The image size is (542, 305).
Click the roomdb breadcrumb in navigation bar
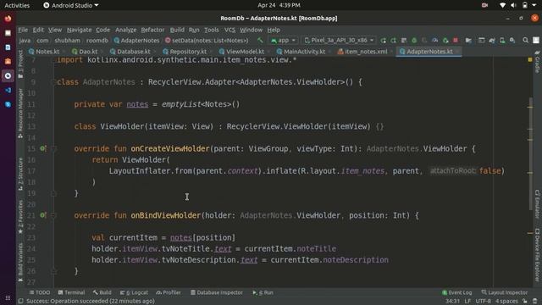[97, 41]
